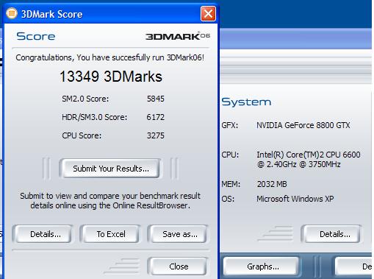Click the 3DMark Score title bar icon
The image size is (374, 279).
[x=11, y=13]
